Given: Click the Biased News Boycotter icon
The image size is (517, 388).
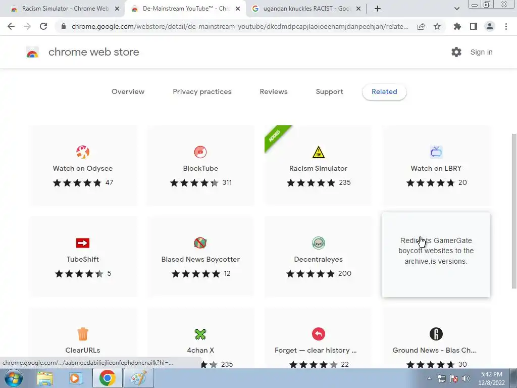Looking at the screenshot, I should click(x=200, y=243).
